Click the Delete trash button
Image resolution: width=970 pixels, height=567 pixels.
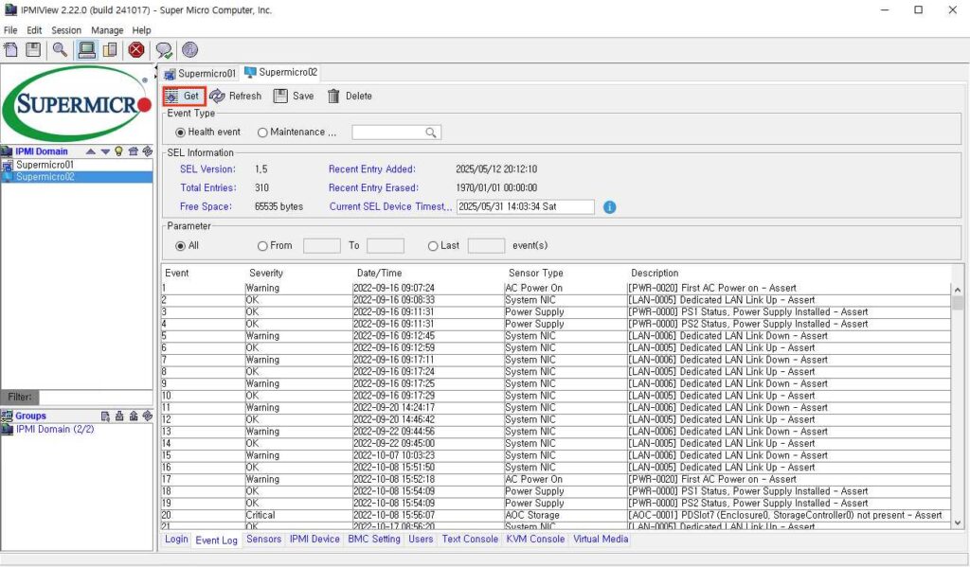pos(350,96)
